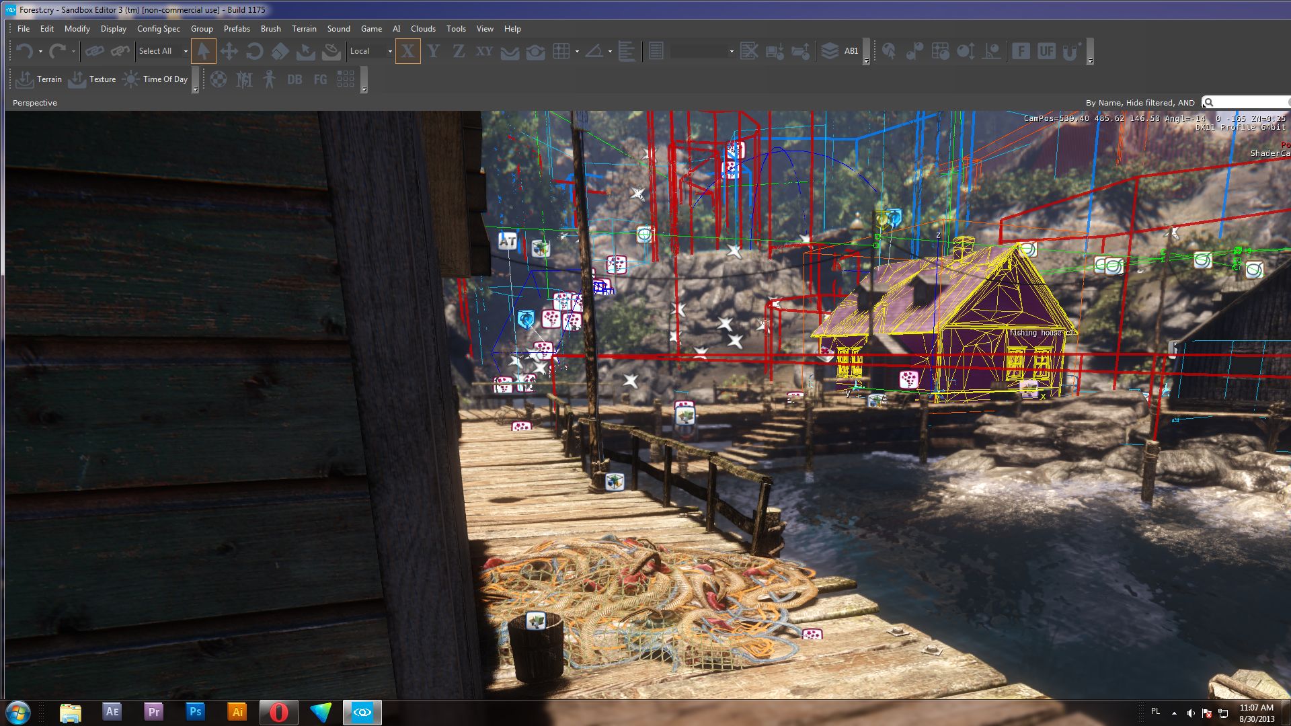Viewport: 1291px width, 726px height.
Task: Click the Undo arrow icon
Action: pos(25,50)
